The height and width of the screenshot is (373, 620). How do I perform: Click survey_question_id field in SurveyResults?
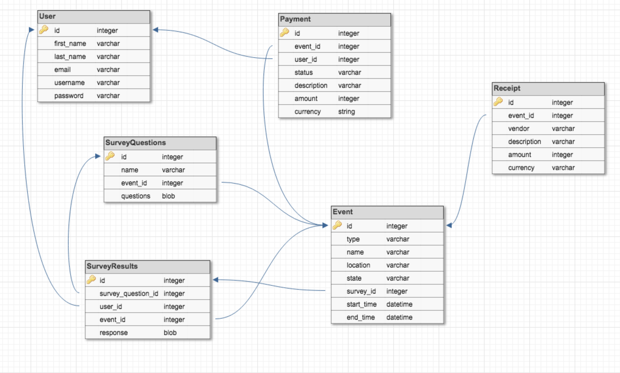(x=129, y=294)
